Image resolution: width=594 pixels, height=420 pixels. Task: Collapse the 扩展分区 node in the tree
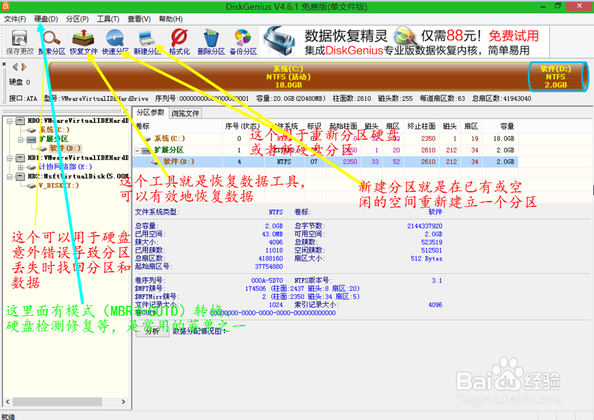pos(20,139)
